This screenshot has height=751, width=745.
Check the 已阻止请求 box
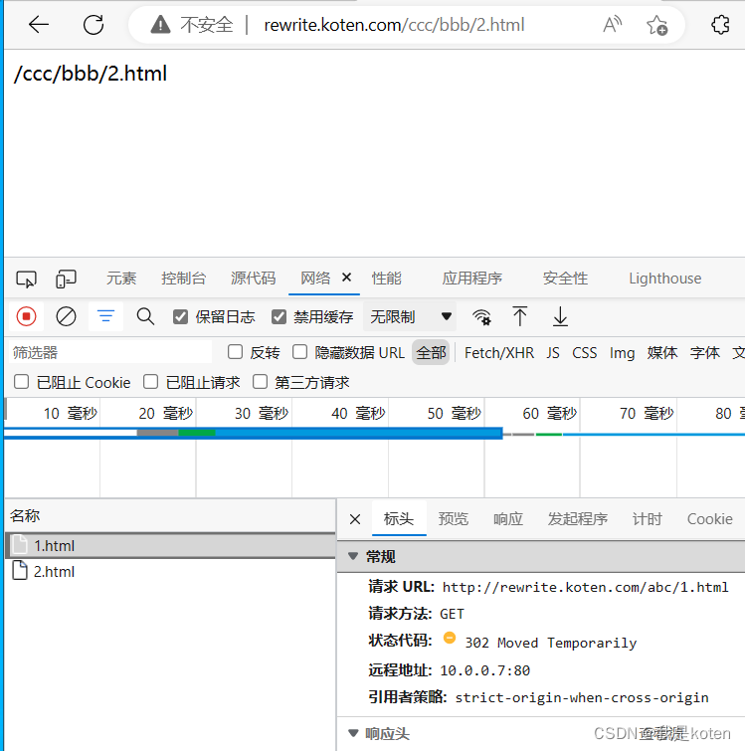pos(150,382)
